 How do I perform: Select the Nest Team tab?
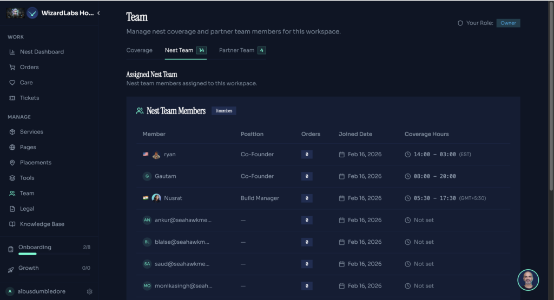pos(179,50)
